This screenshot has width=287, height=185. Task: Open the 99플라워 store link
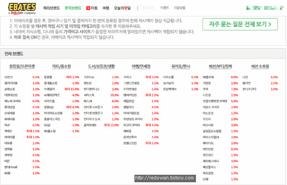(209, 77)
